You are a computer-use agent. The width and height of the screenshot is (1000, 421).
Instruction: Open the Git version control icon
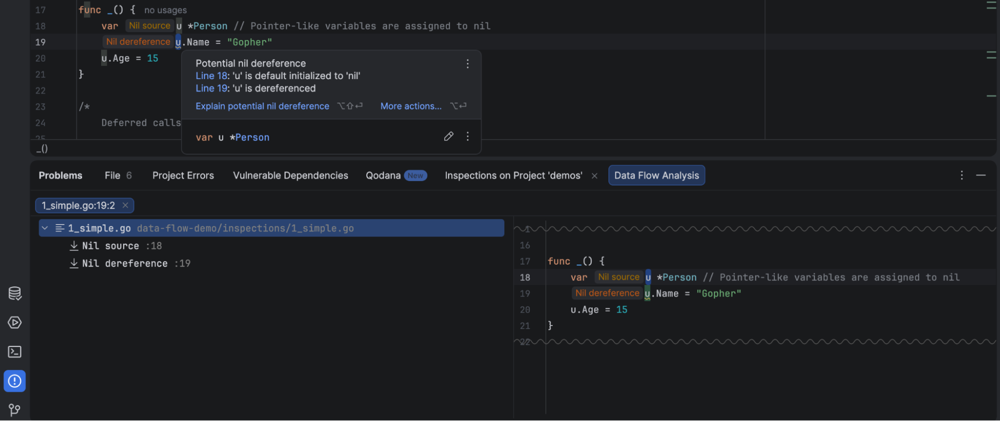15,410
